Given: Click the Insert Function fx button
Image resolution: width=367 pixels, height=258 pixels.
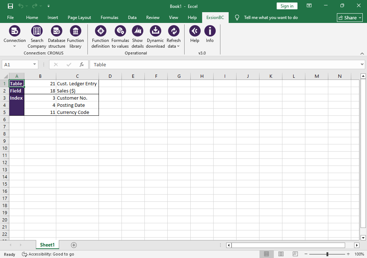Looking at the screenshot, I should pos(81,64).
